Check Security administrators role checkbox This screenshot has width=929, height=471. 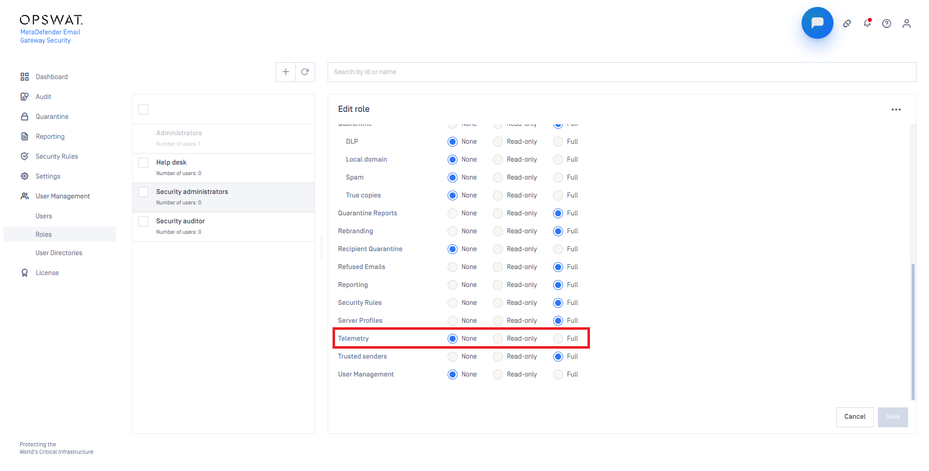(x=143, y=192)
